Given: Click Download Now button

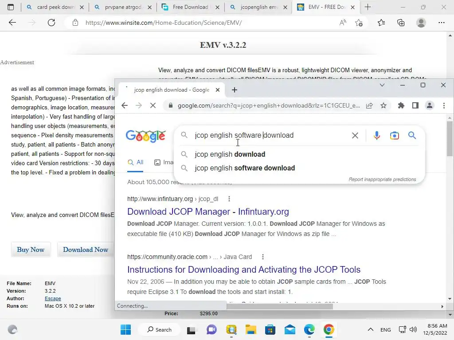Looking at the screenshot, I should click(x=86, y=250).
